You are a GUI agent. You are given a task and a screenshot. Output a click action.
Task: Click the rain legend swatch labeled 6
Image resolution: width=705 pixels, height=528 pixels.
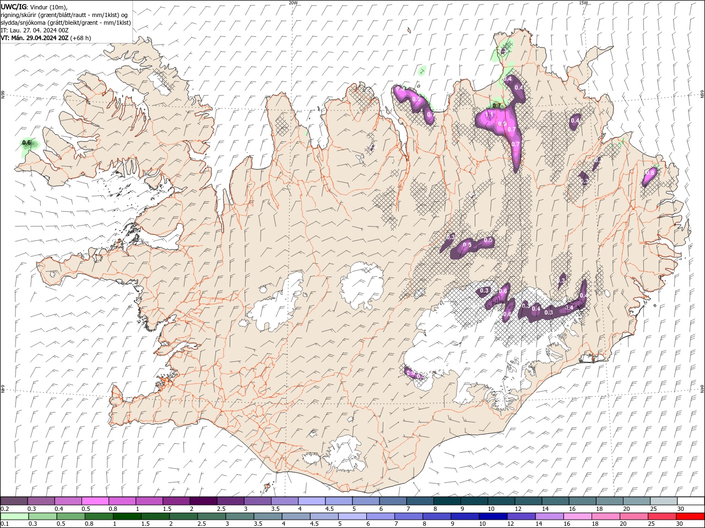click(381, 516)
